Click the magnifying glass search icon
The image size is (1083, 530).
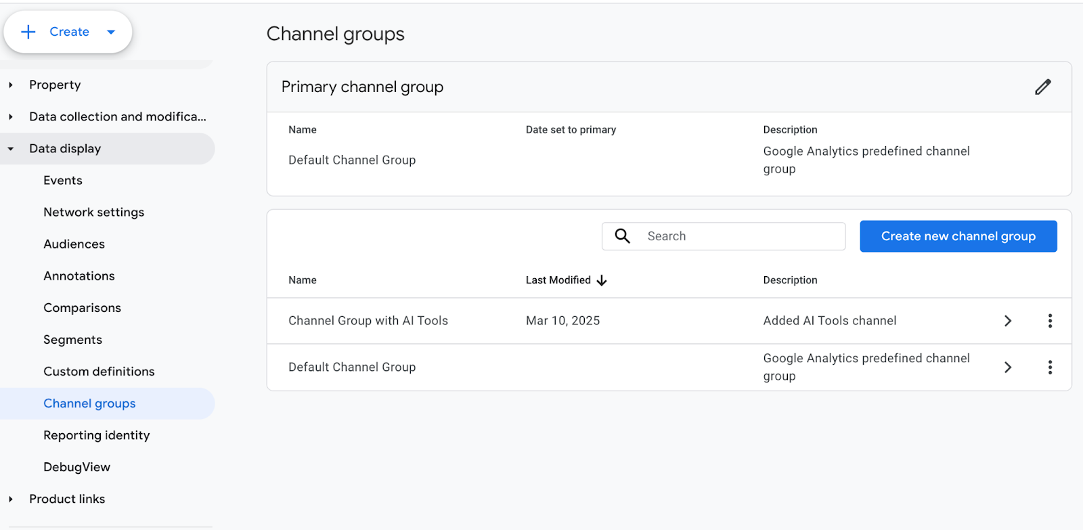(x=622, y=236)
